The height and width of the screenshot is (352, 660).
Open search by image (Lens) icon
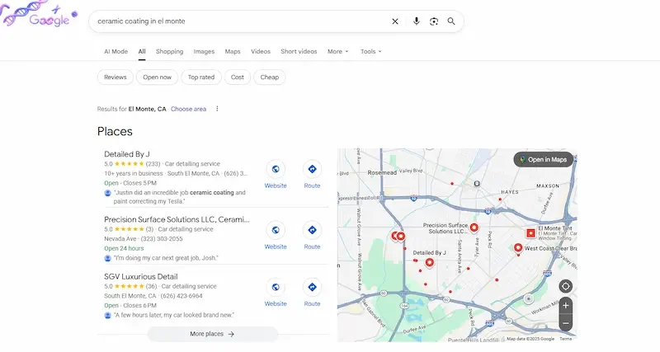tap(434, 21)
